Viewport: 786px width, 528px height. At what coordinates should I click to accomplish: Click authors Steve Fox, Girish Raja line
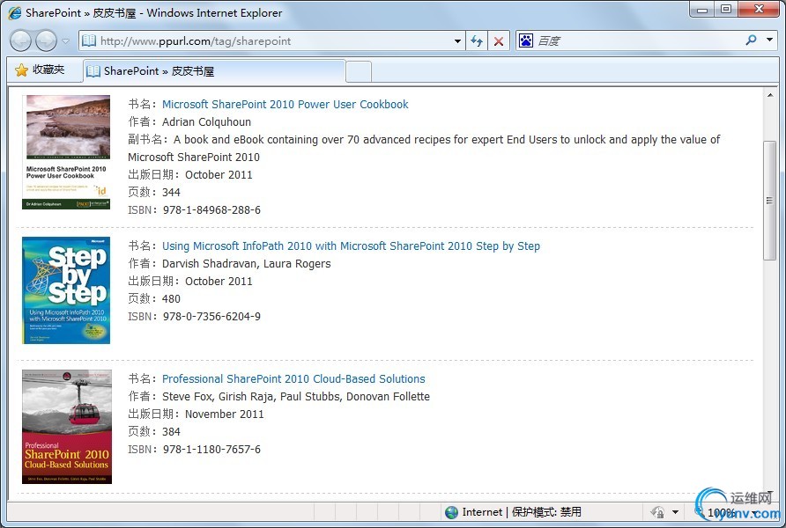tap(296, 397)
